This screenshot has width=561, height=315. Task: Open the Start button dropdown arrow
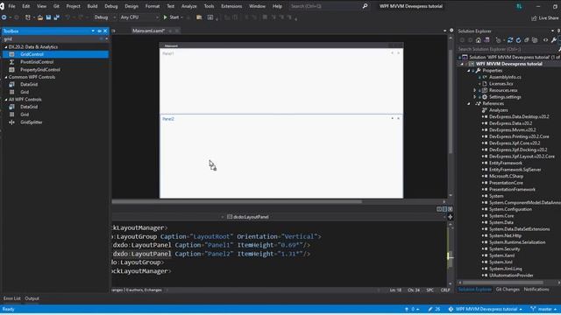(x=181, y=17)
